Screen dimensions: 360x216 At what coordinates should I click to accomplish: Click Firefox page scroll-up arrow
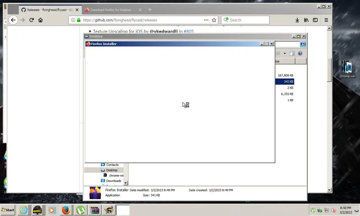click(329, 28)
